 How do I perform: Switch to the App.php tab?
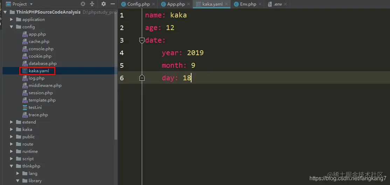(176, 4)
